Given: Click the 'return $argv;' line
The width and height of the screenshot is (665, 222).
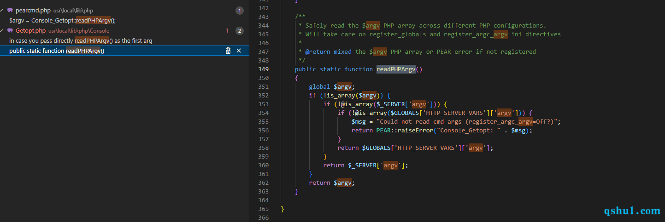Looking at the screenshot, I should (332, 182).
